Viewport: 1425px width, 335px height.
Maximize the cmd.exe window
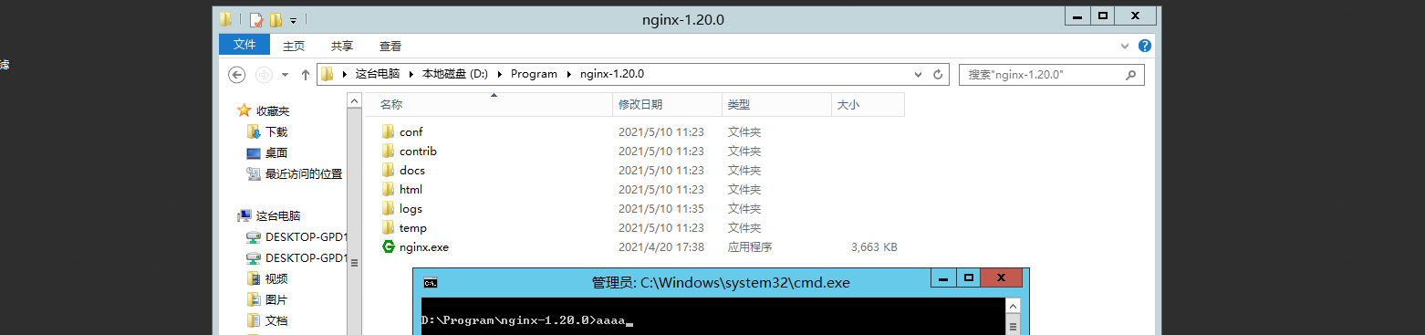(x=969, y=277)
